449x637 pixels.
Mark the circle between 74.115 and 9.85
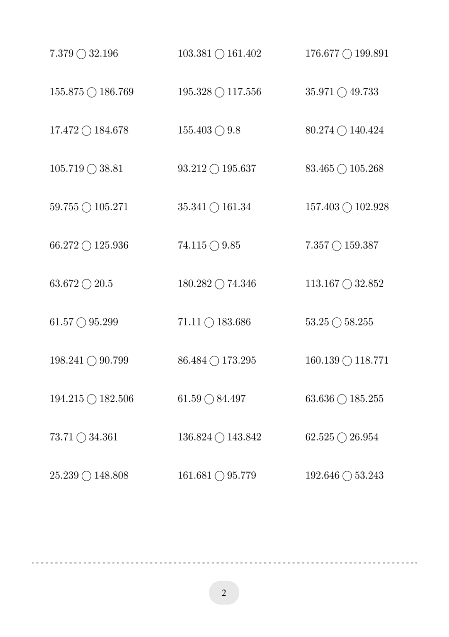214,246
